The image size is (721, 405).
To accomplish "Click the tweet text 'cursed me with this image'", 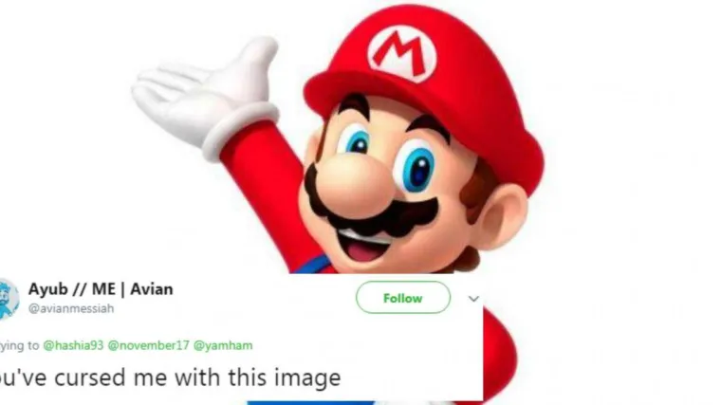I will point(197,377).
